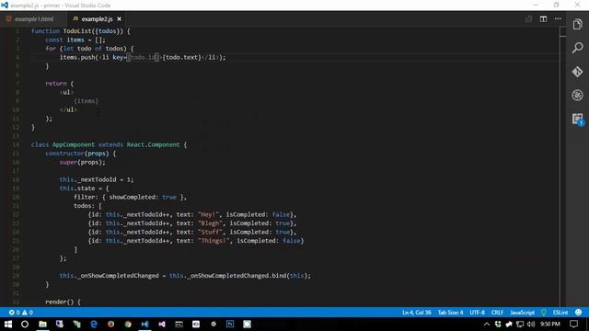Screen dimensions: 589x331
Task: Place cursor on 'items.push' code line
Action: [x=143, y=57]
